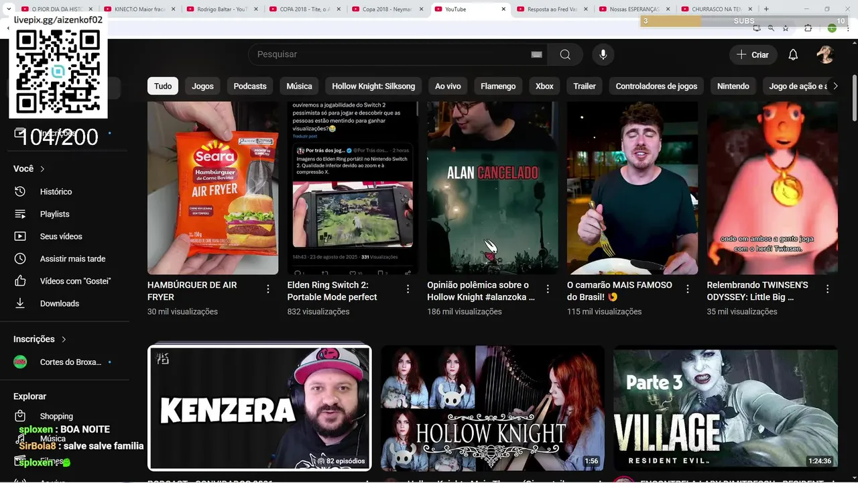The width and height of the screenshot is (858, 483).
Task: Switch to the COPA 2018 - Tite browser tab
Action: tap(304, 9)
